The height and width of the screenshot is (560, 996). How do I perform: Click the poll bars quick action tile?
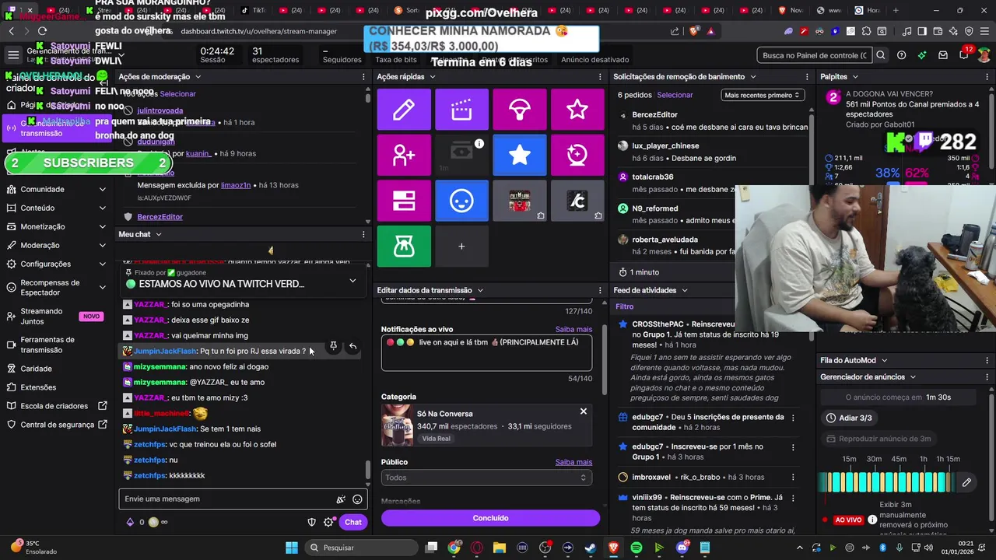click(404, 201)
